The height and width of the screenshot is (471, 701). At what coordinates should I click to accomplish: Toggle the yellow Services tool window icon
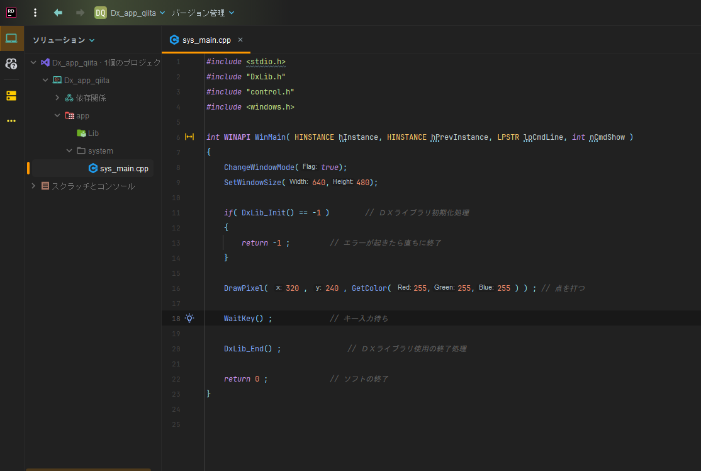tap(11, 96)
